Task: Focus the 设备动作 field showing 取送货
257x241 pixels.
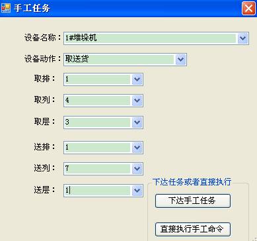Action: [120, 60]
